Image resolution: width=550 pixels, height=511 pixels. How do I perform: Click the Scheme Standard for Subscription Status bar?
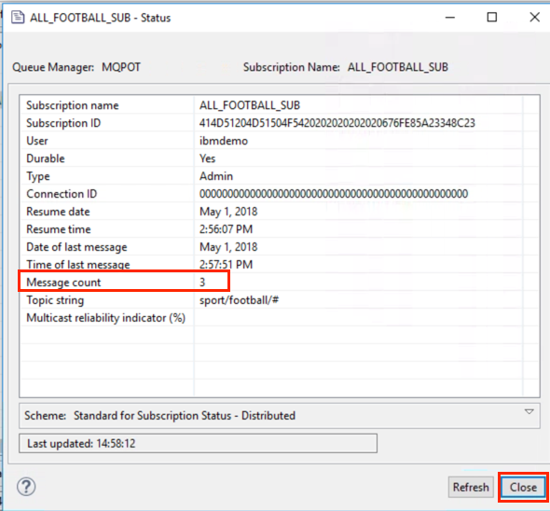pyautogui.click(x=280, y=416)
